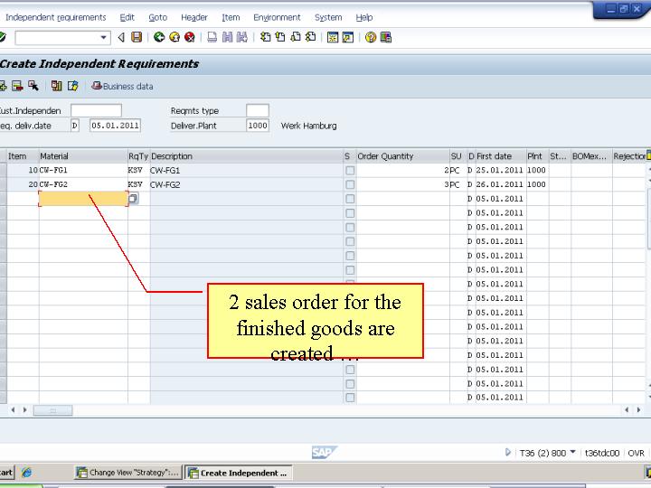
Task: Expand the status bar triangle before T36
Action: (x=508, y=453)
